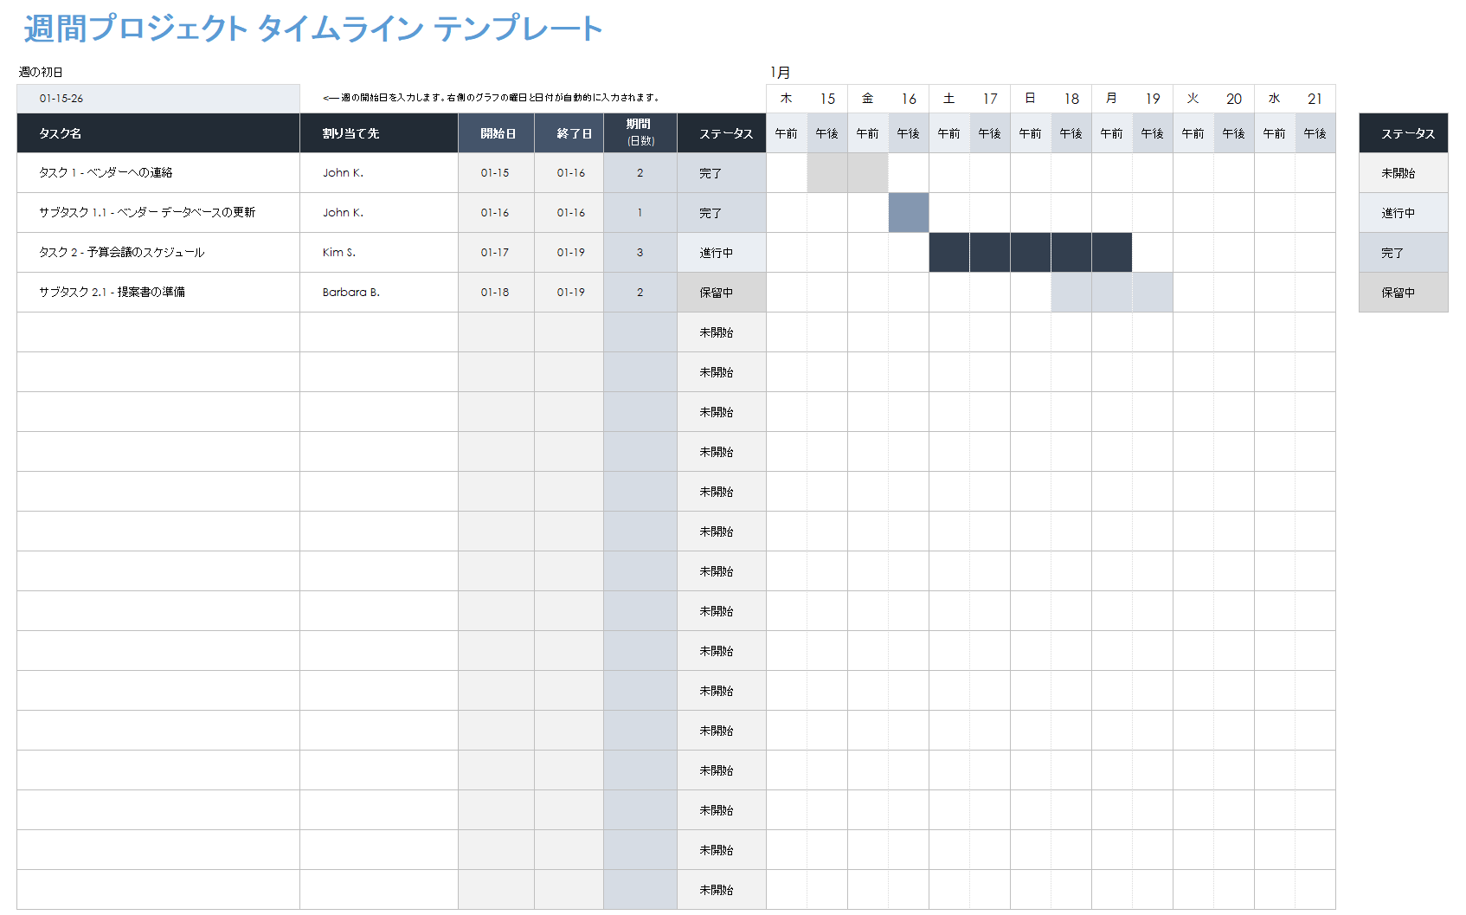This screenshot has height=915, width=1466.
Task: Click the 午後 header under 15
Action: [827, 133]
